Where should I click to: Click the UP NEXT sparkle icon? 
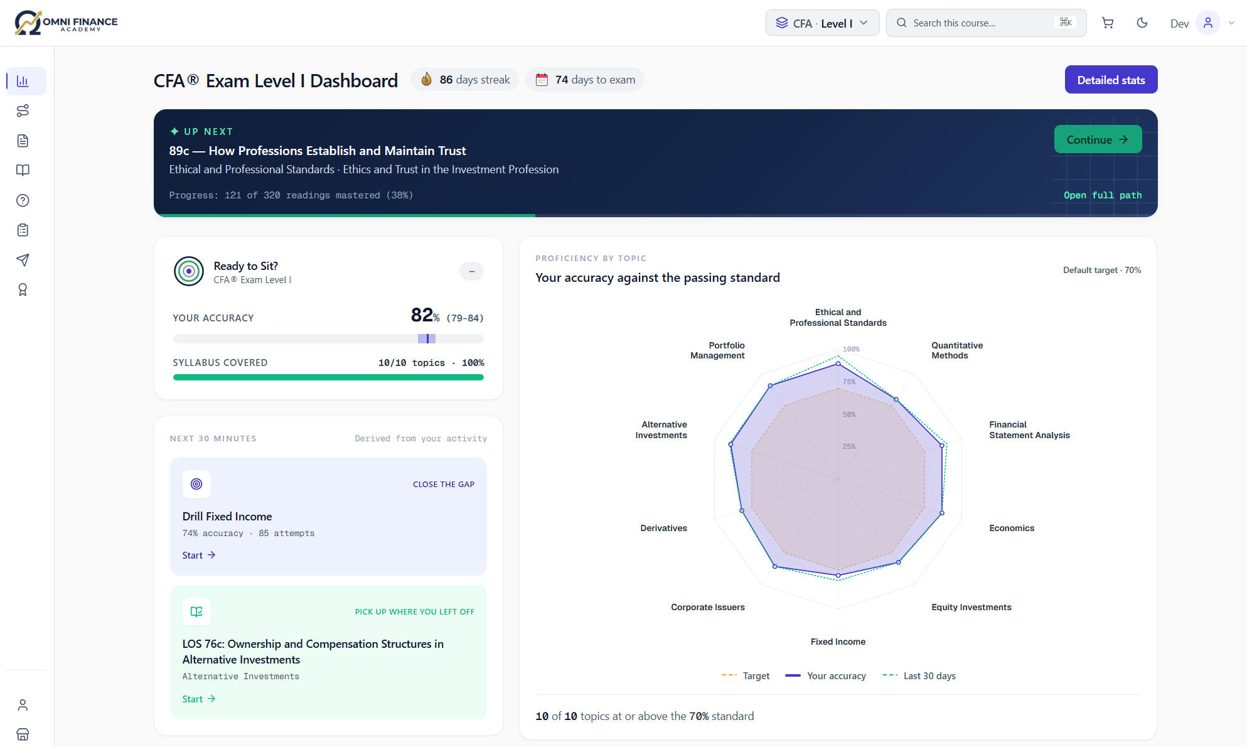pos(174,131)
